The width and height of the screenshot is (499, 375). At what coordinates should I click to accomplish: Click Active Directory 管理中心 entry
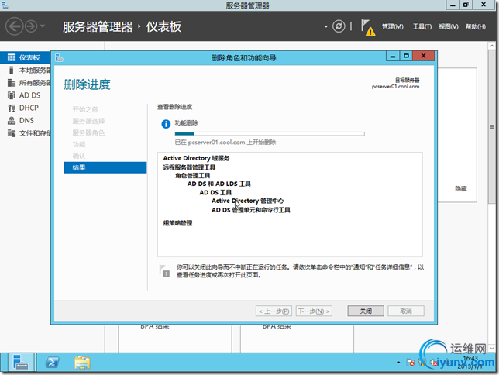[x=247, y=201]
